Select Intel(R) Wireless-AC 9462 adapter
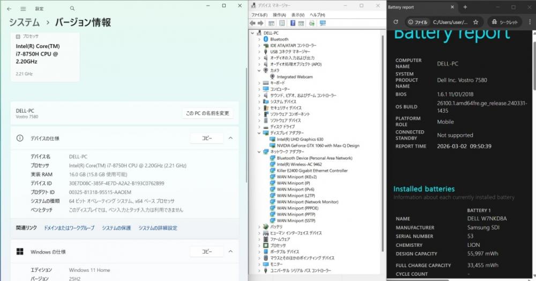Viewport: 536px width, 281px height. [299, 164]
